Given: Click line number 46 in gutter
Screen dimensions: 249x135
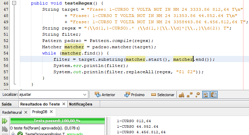Looking at the screenshot, I should point(6,3).
